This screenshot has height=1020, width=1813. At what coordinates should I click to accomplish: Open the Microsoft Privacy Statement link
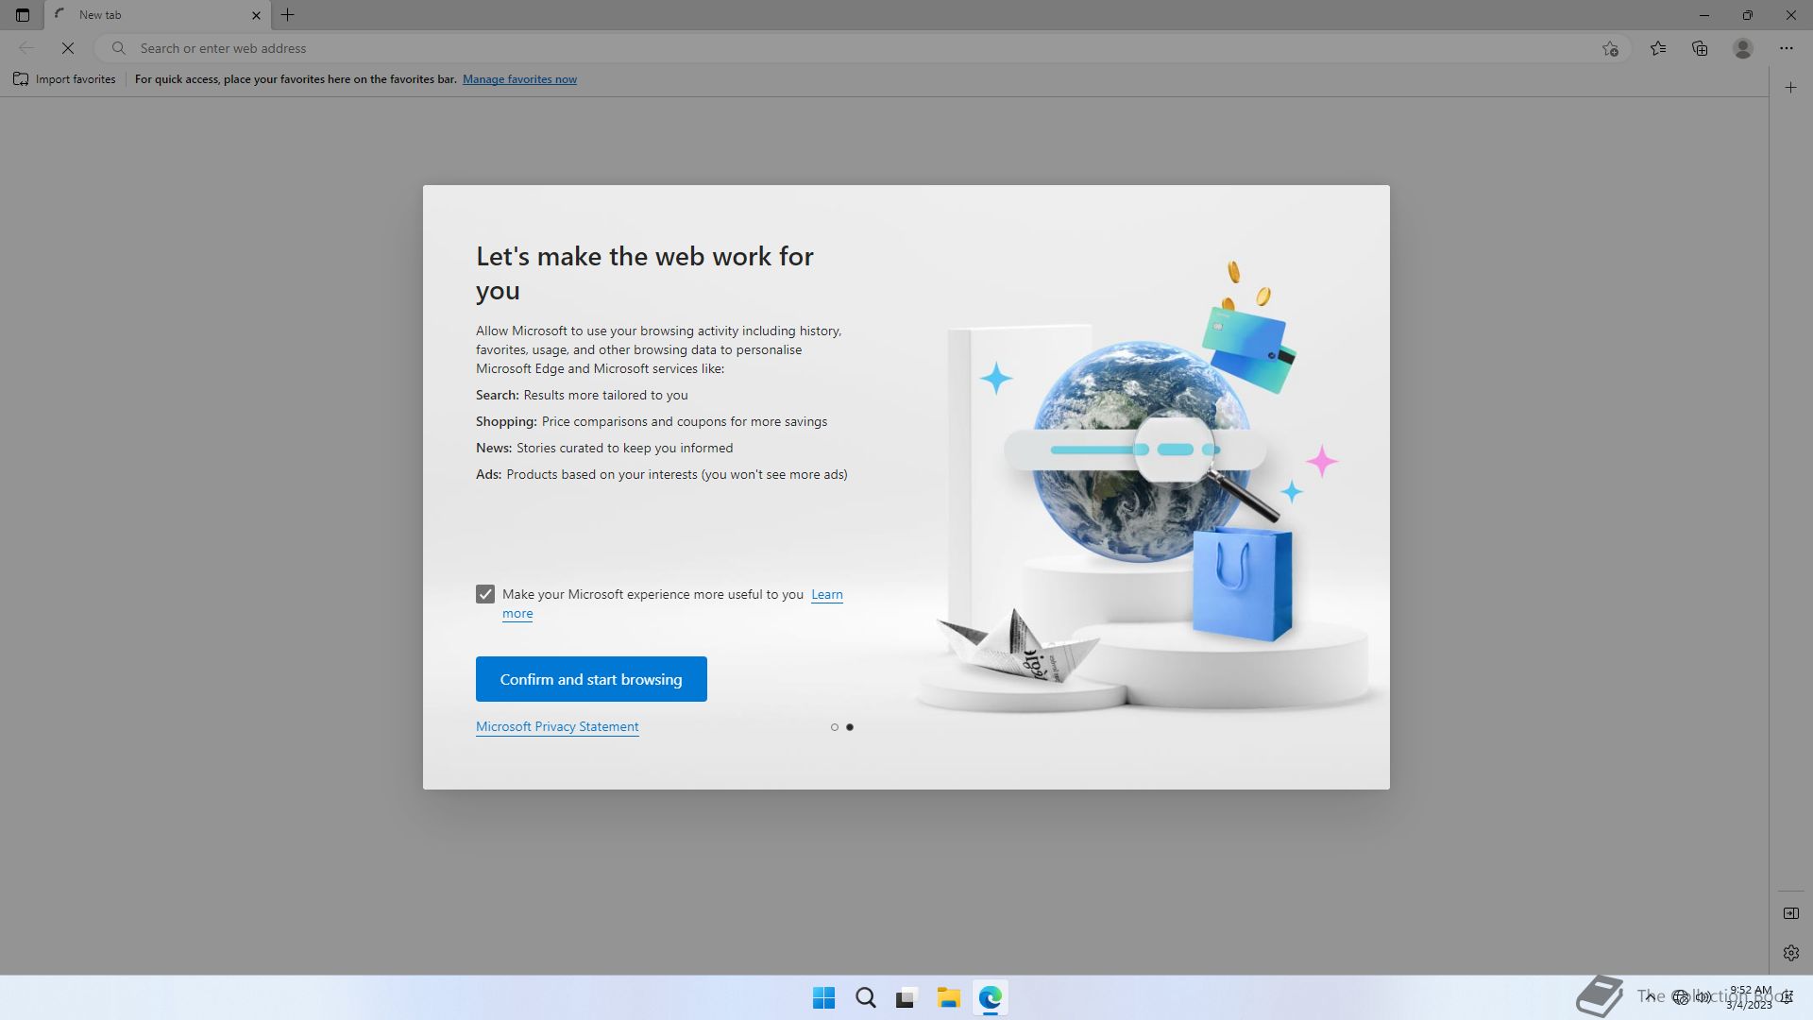[x=557, y=726]
